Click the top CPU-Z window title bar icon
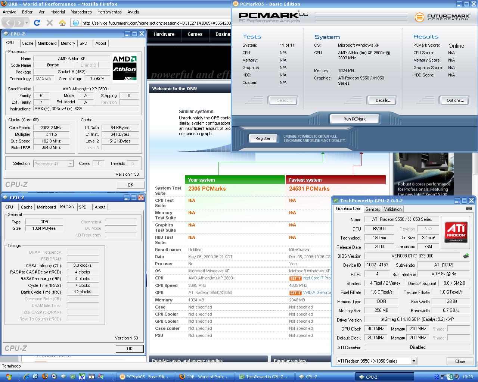Screen dimensions: 478x382 (7, 34)
